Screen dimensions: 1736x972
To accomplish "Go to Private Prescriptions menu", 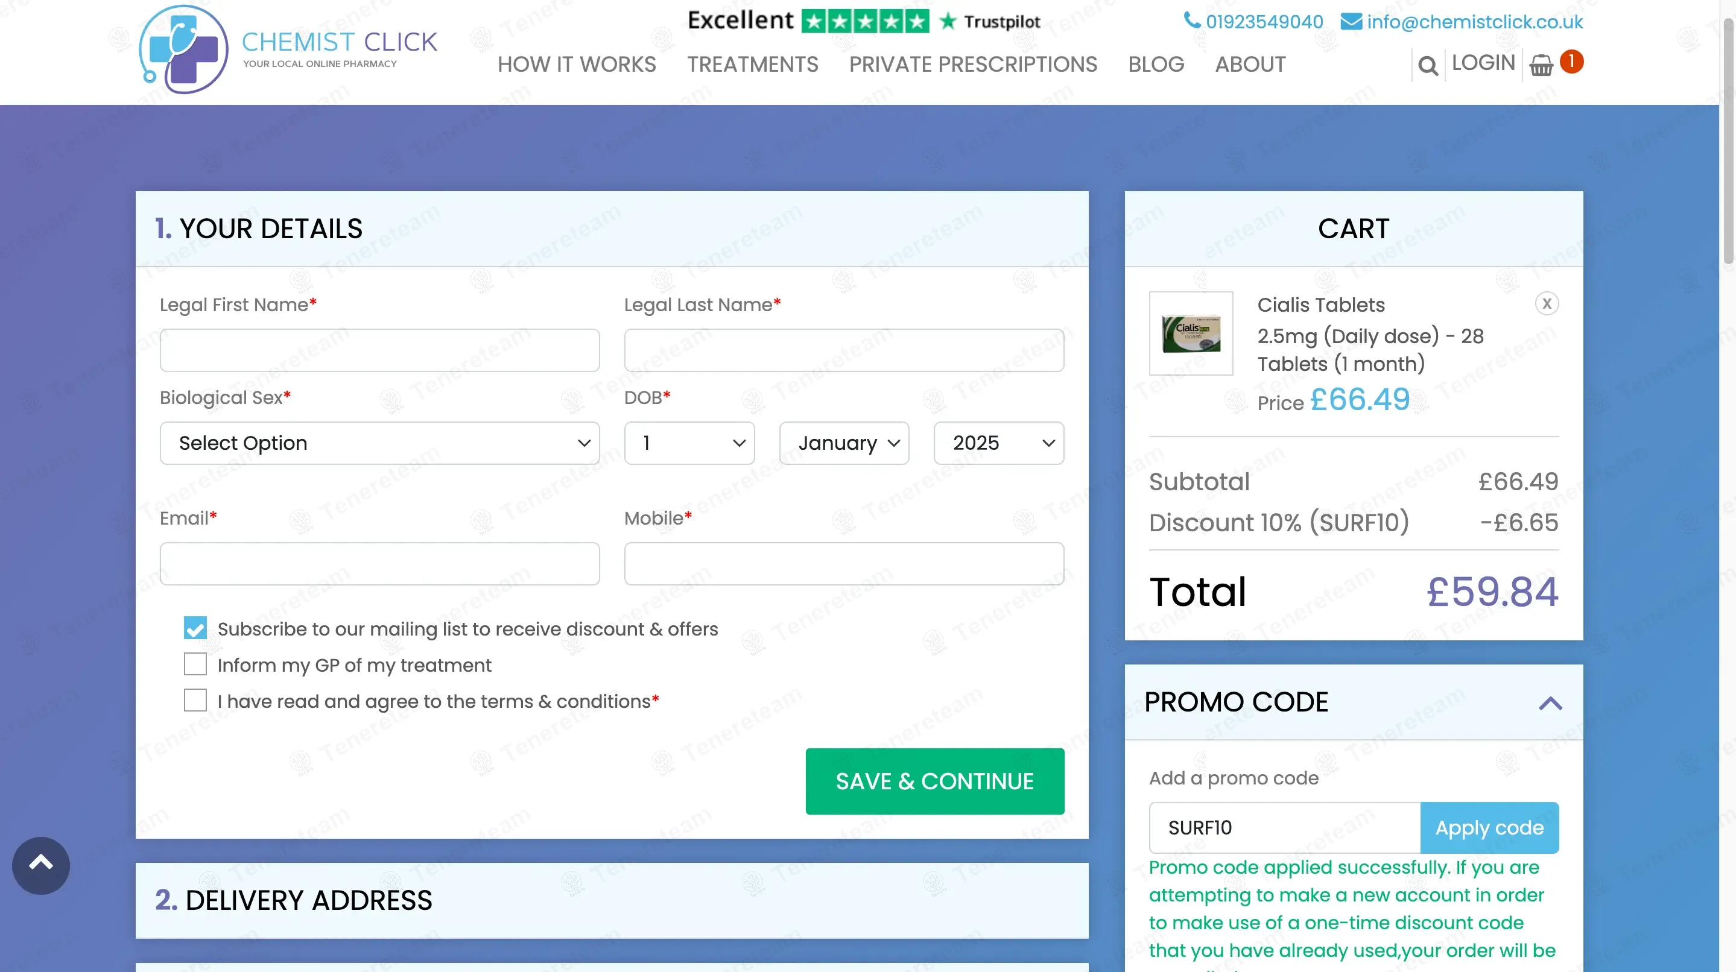I will coord(972,64).
